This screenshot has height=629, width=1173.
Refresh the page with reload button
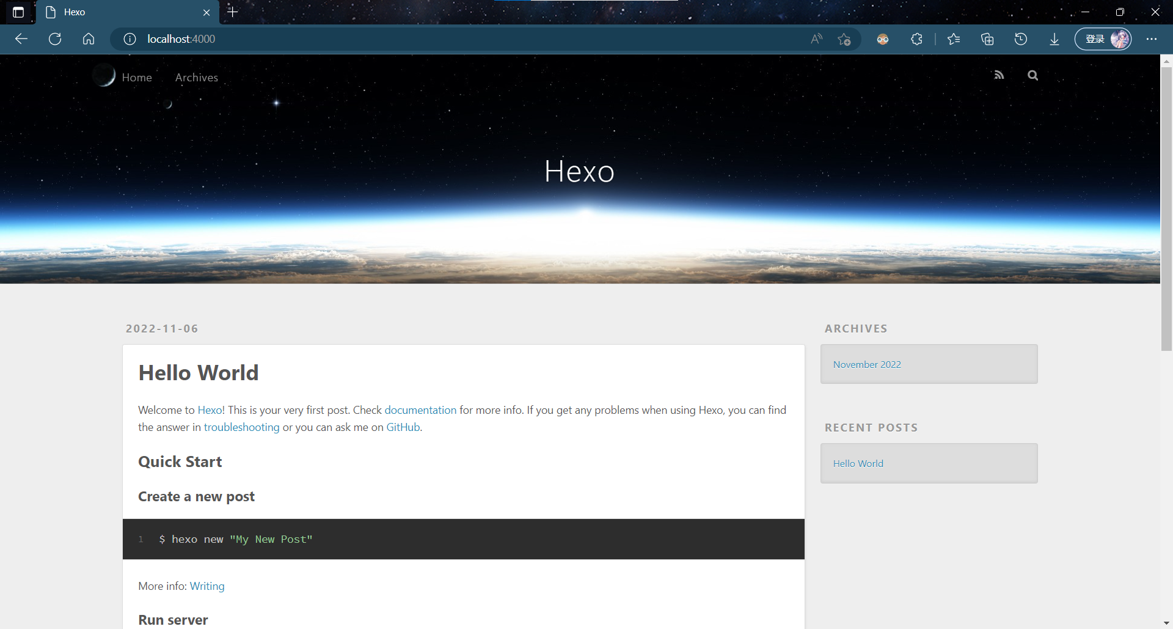pos(55,39)
